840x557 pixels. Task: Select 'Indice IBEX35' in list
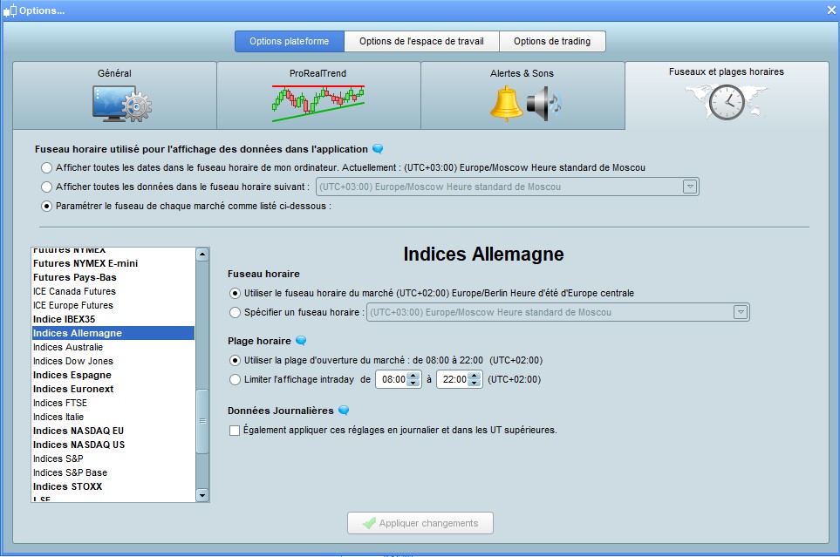pyautogui.click(x=113, y=319)
